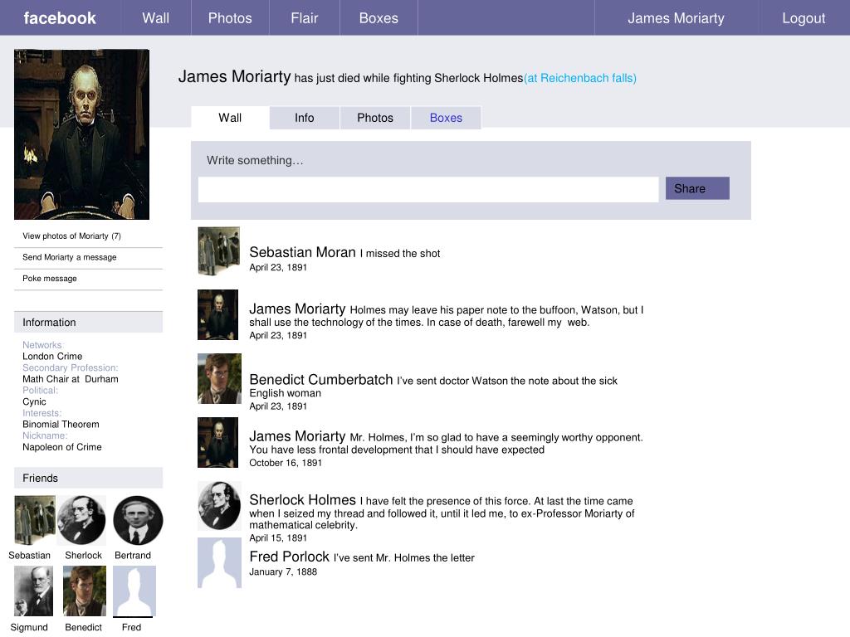850x637 pixels.
Task: Click Fred's silhouette icon in Friends list
Action: pos(134,591)
